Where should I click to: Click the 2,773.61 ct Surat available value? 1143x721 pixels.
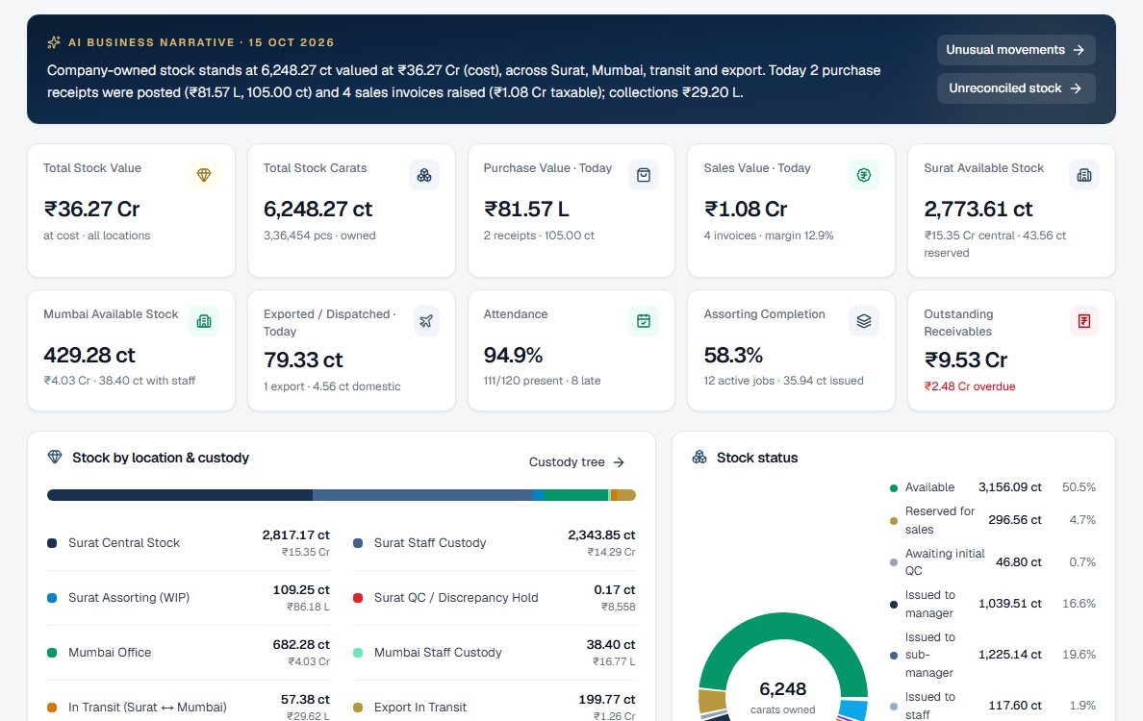pos(978,209)
